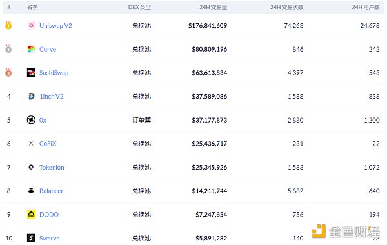Click the DEX类型 column header

click(x=139, y=7)
